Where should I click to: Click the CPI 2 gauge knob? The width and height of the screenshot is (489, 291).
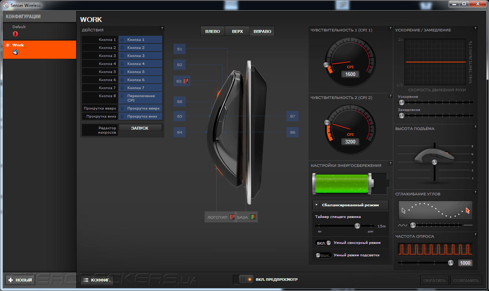point(327,122)
